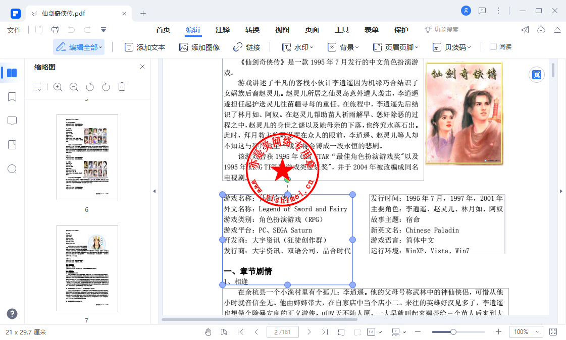Screen dimensions: 566x340
Task: Select the page 7 thumbnail
Action: (87, 268)
